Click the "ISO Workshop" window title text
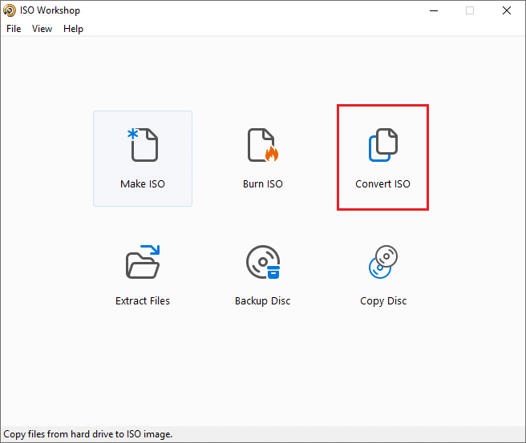 pyautogui.click(x=50, y=10)
